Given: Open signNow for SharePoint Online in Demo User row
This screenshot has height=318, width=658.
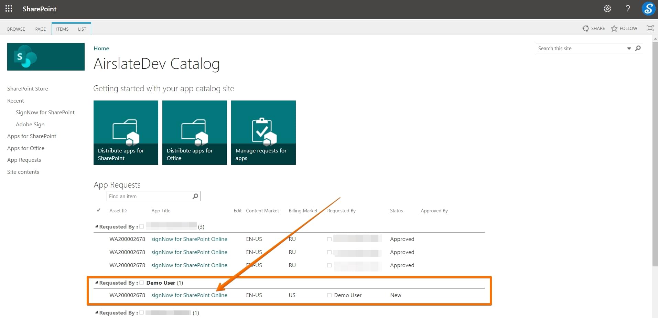Looking at the screenshot, I should 189,295.
